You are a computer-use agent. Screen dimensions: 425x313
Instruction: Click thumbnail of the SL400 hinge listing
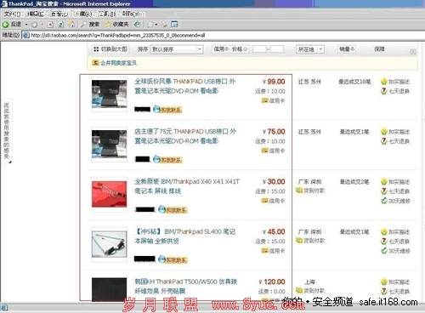[x=109, y=244]
